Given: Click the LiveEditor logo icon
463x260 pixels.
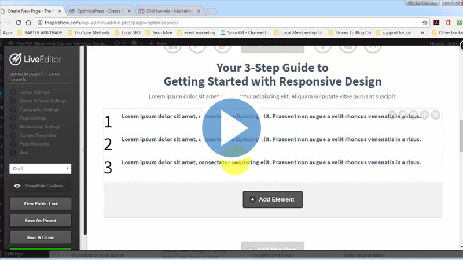Looking at the screenshot, I should tap(16, 59).
